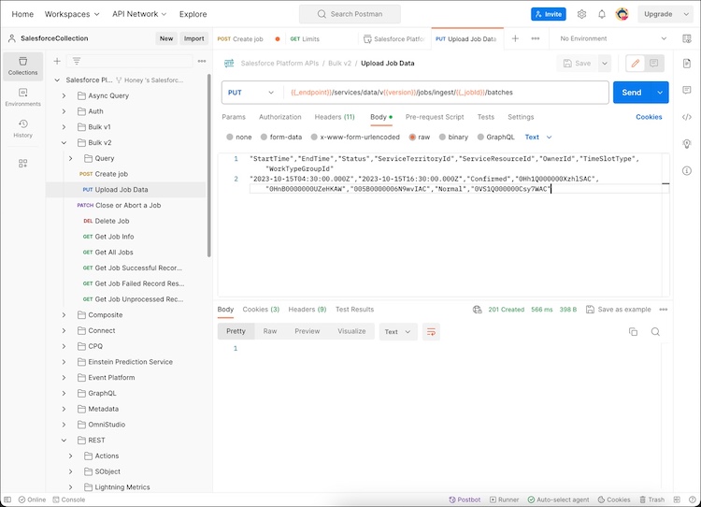The image size is (701, 507).
Task: Open Postbot in the status bar
Action: coord(465,500)
